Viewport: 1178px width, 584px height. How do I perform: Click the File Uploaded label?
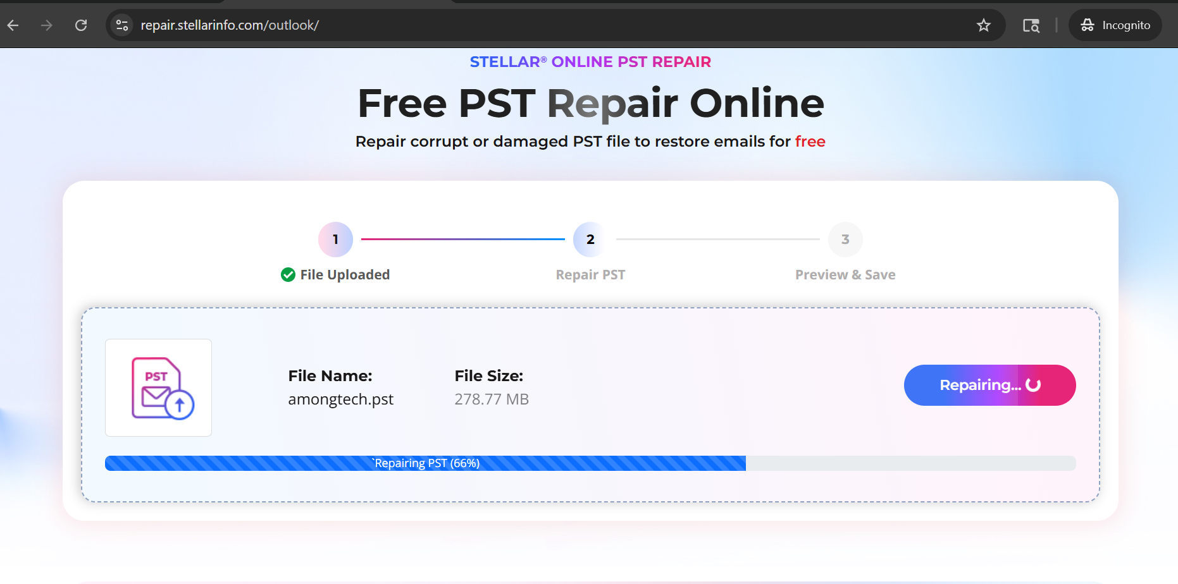pyautogui.click(x=345, y=275)
